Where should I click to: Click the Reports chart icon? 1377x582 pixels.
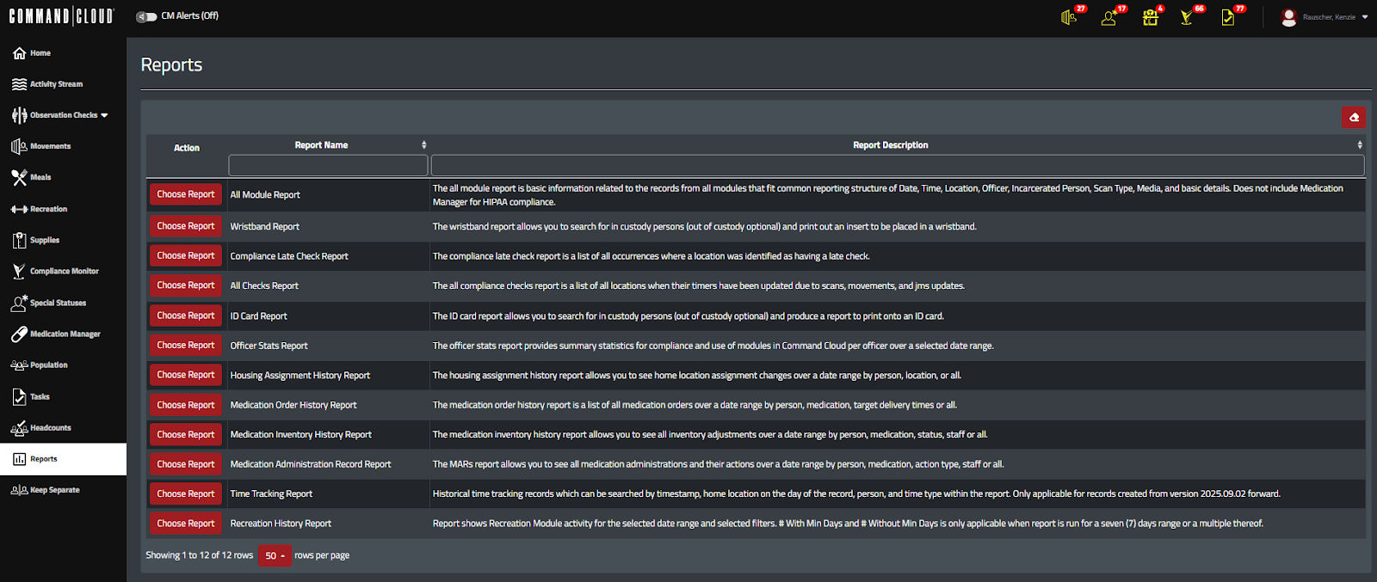point(19,459)
